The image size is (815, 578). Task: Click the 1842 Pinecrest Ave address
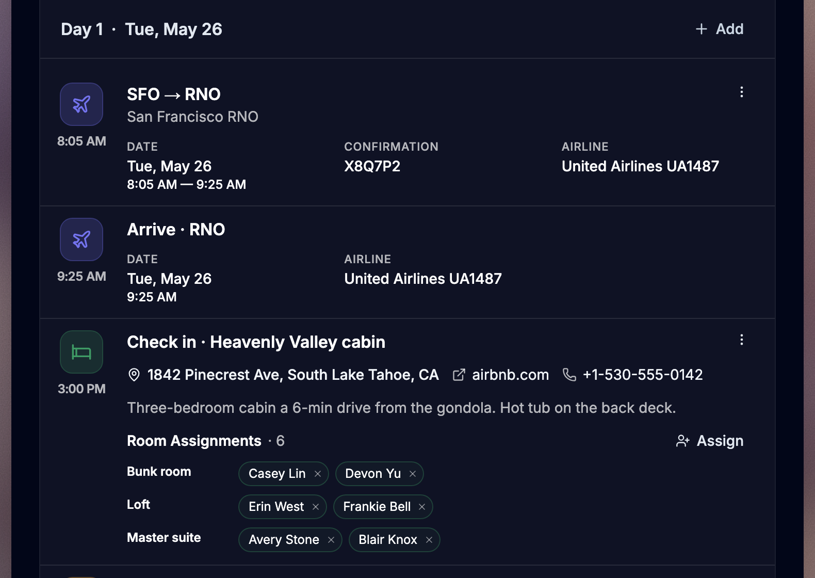coord(293,375)
